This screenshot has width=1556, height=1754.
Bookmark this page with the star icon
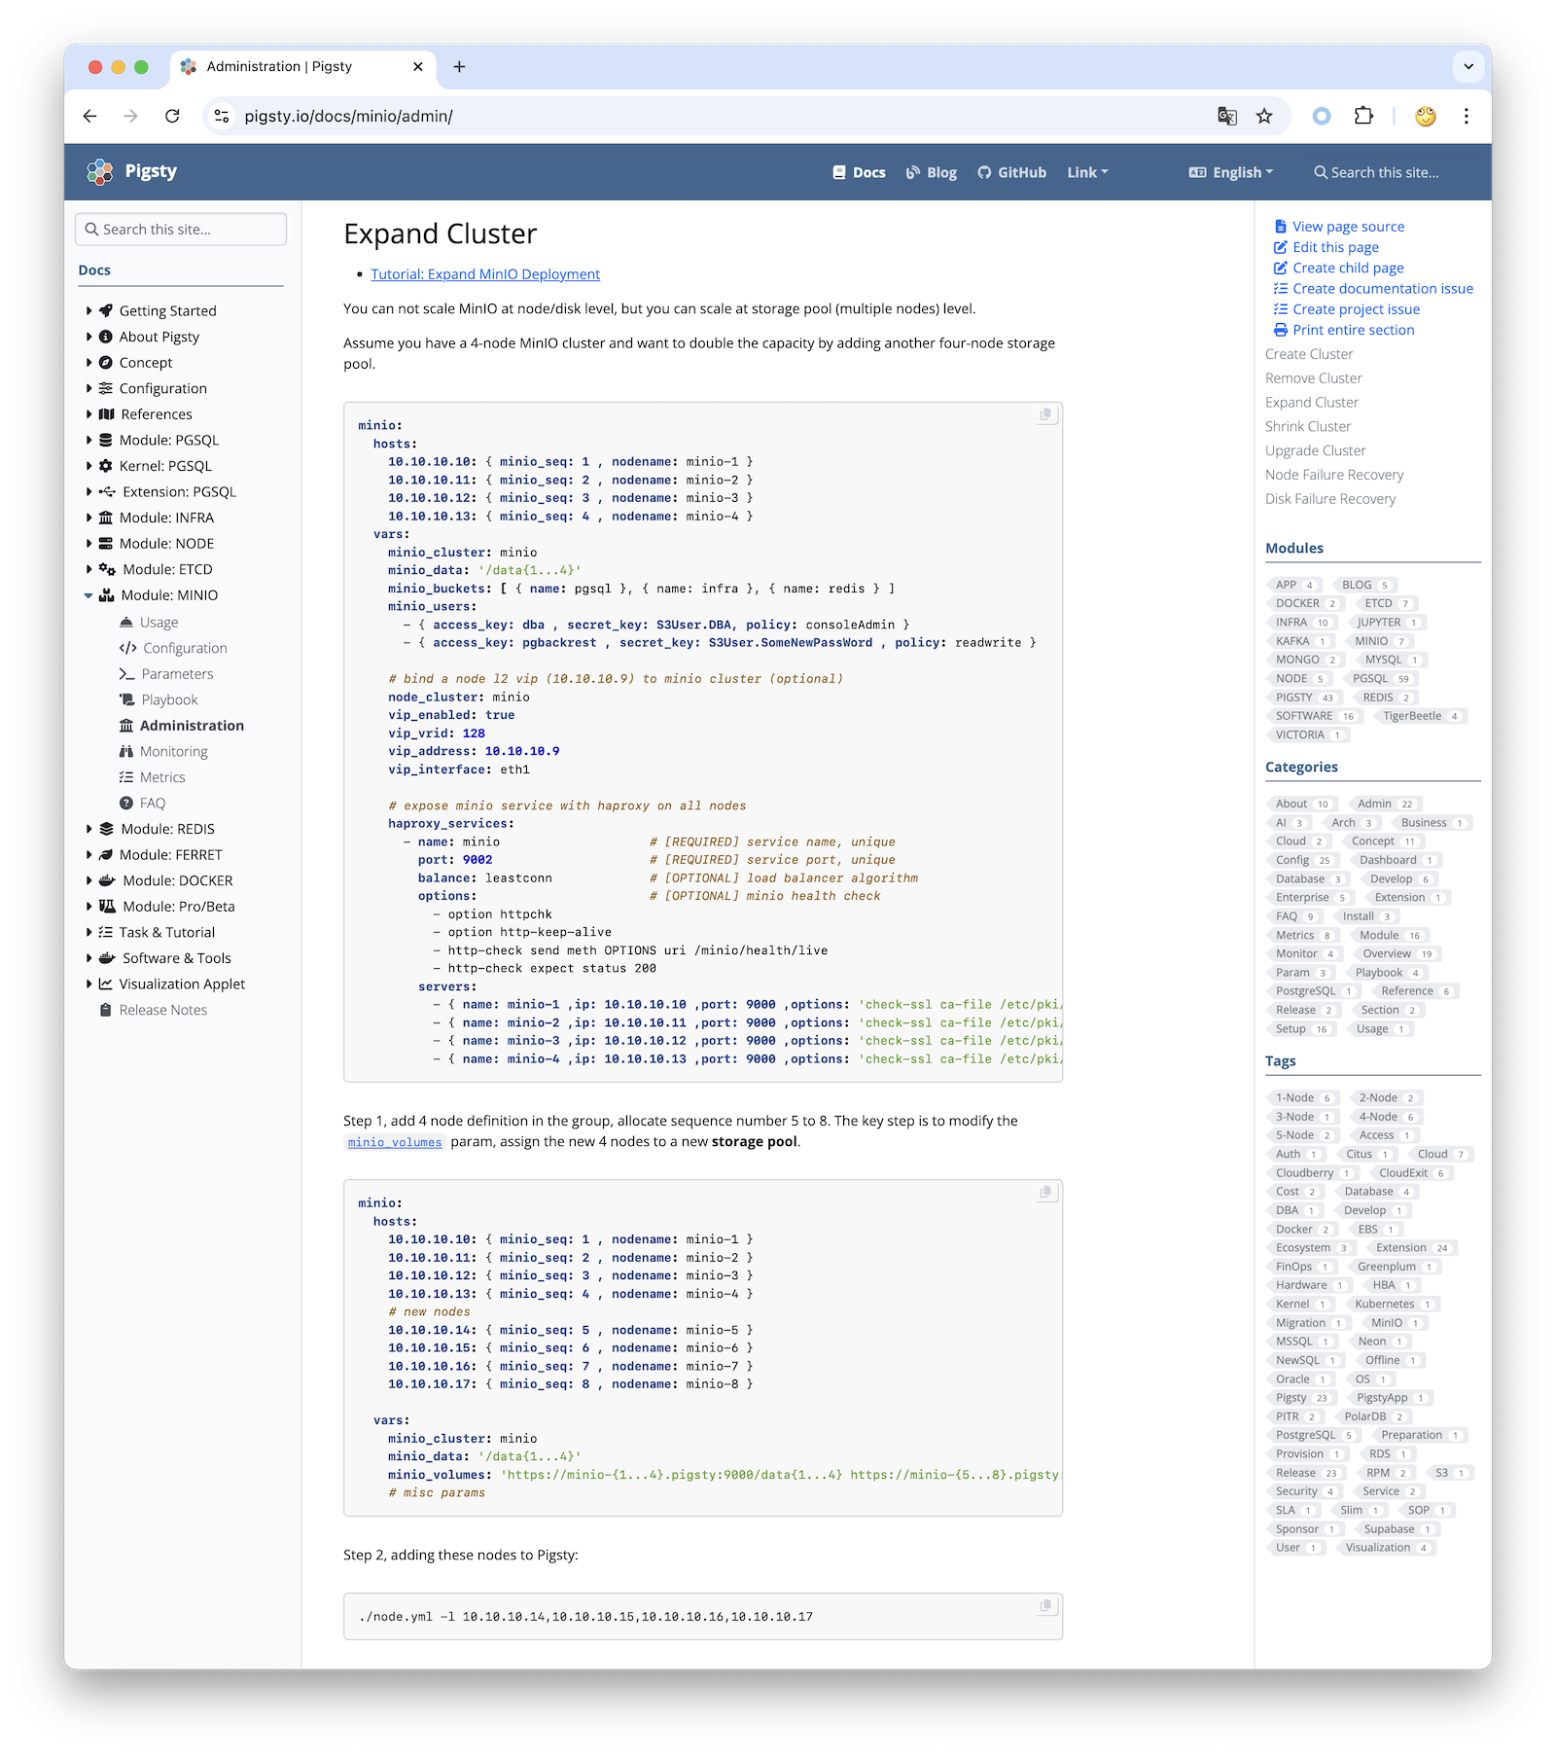pos(1264,117)
